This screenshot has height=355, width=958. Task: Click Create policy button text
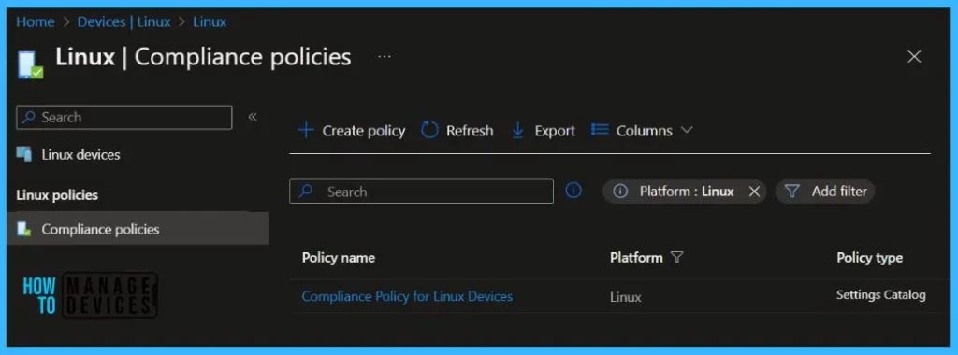tap(364, 131)
